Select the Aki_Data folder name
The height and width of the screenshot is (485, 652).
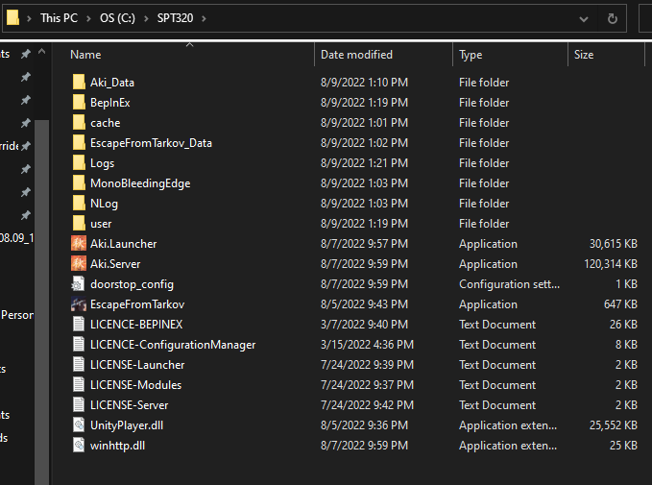pos(112,83)
